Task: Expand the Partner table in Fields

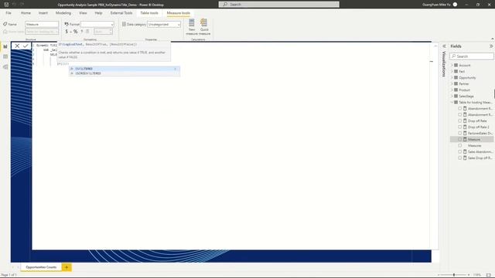Action: point(452,84)
